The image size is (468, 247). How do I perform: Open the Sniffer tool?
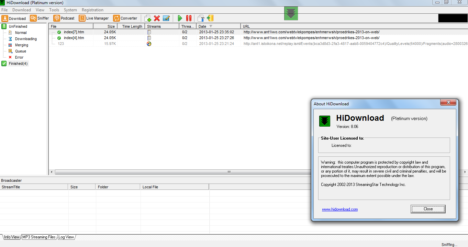[x=40, y=18]
